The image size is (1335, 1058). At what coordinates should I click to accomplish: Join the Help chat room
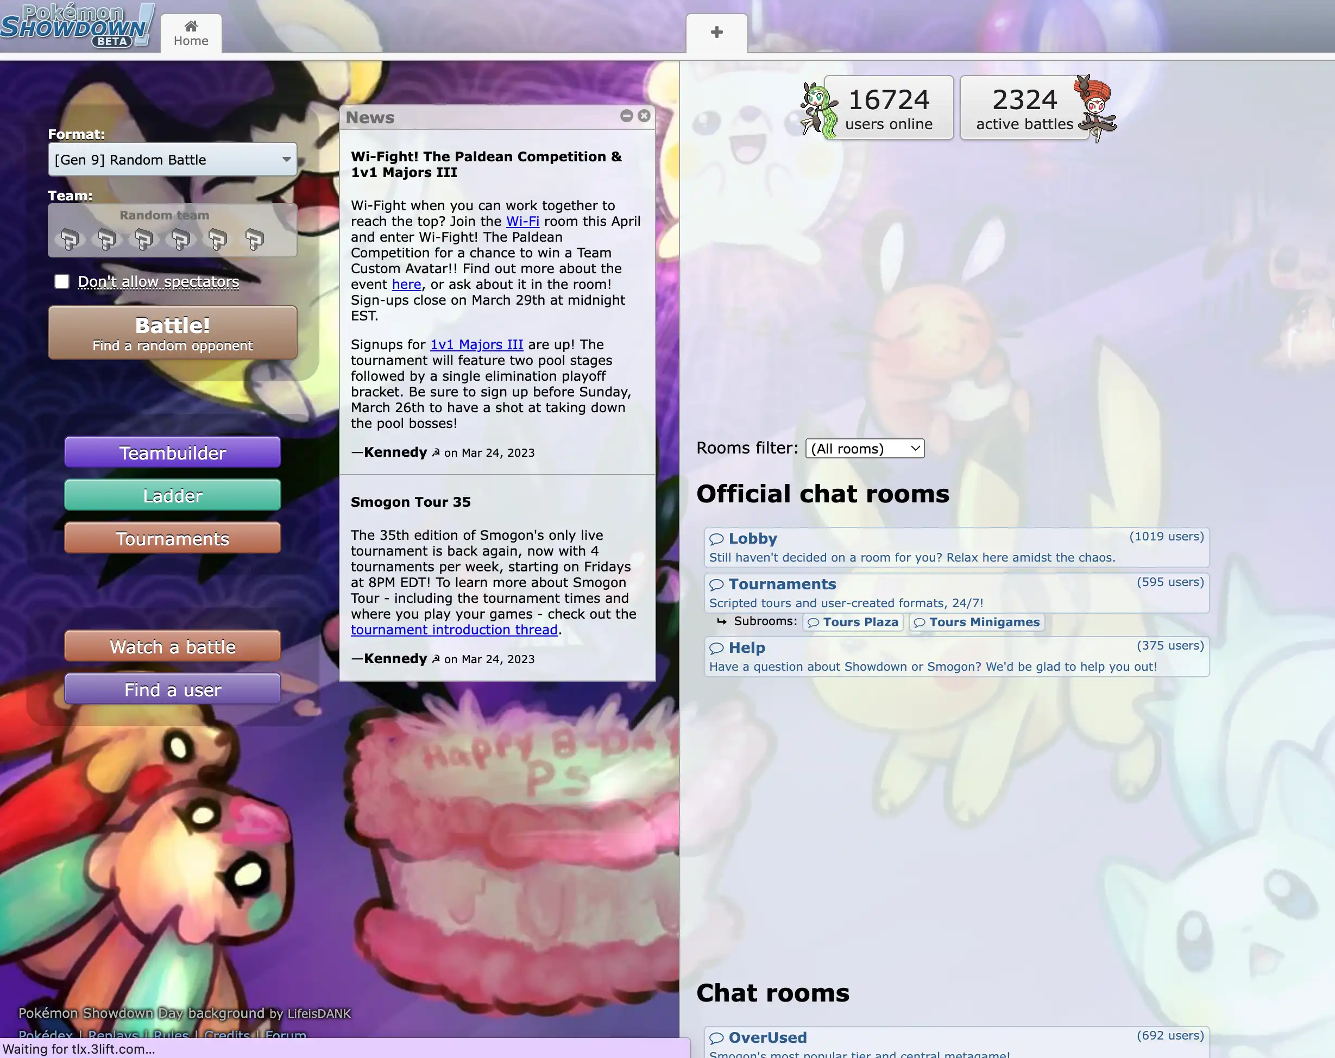click(956, 657)
